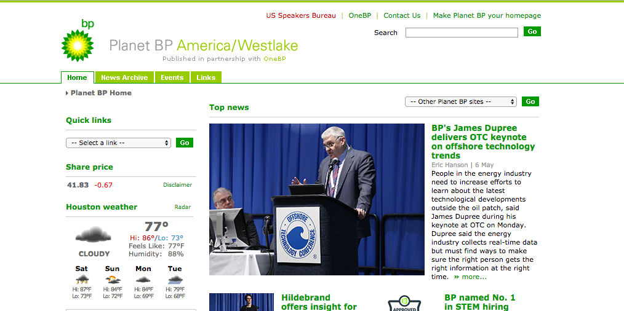Click the Go button beside Search
The width and height of the screenshot is (624, 311).
(532, 31)
